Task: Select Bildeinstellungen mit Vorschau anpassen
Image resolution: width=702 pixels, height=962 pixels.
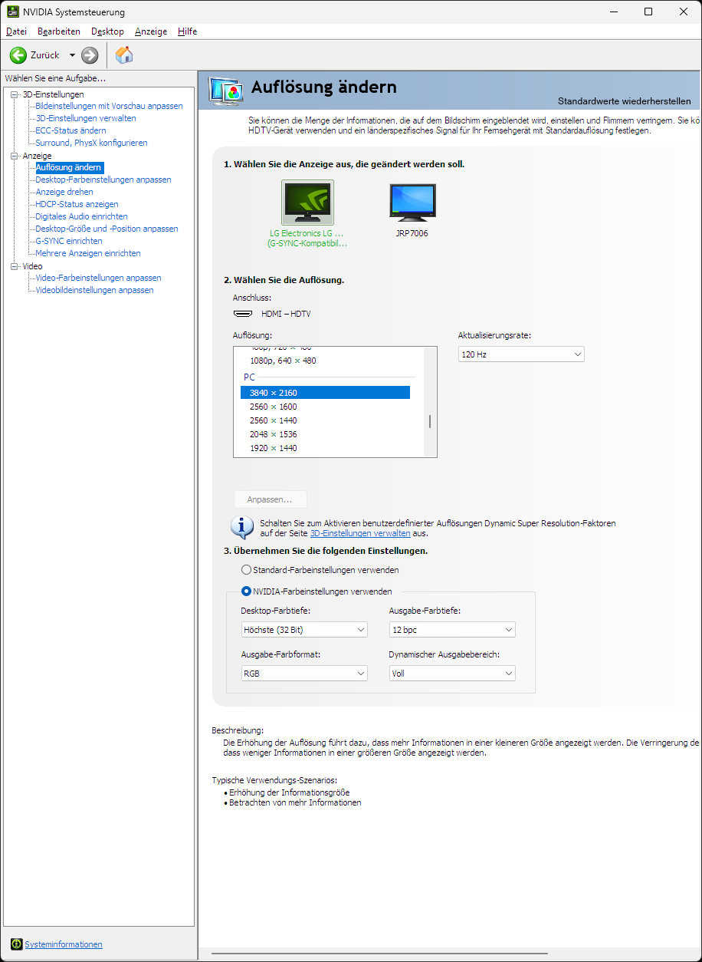Action: 109,106
